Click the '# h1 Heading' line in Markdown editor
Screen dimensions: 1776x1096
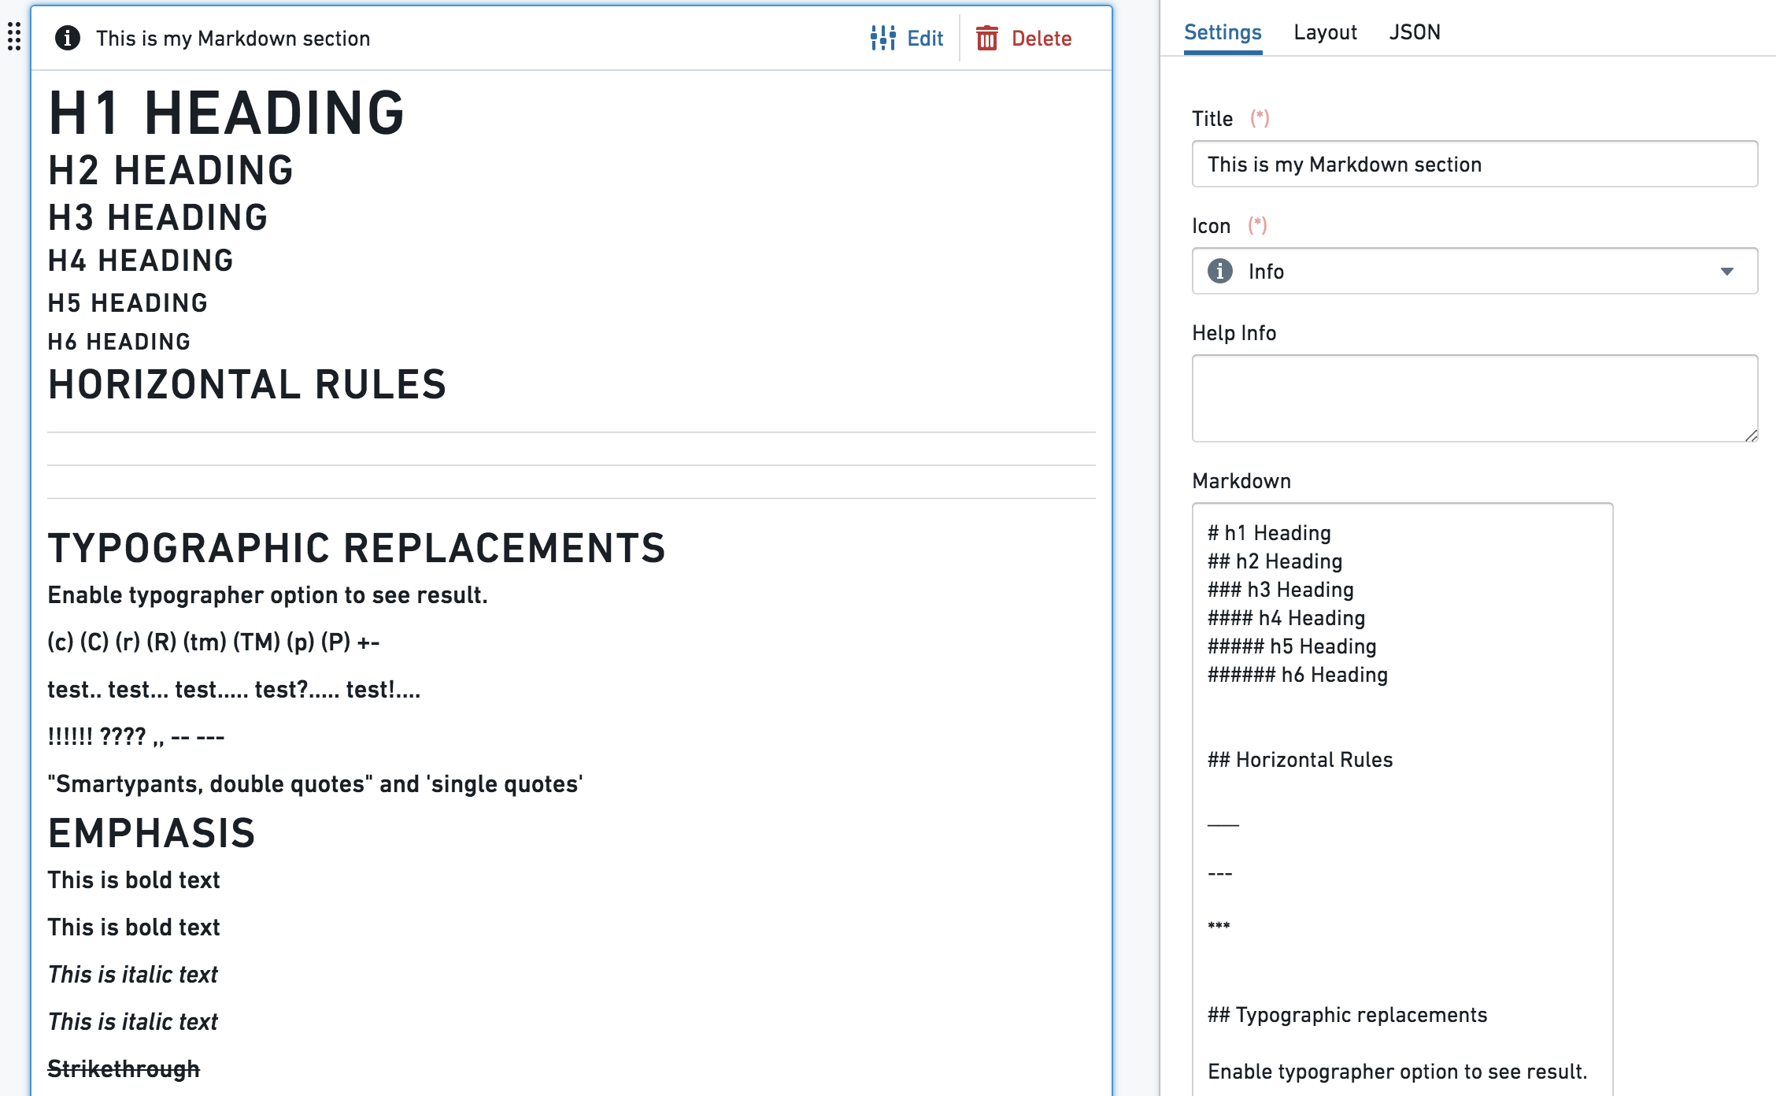point(1269,533)
